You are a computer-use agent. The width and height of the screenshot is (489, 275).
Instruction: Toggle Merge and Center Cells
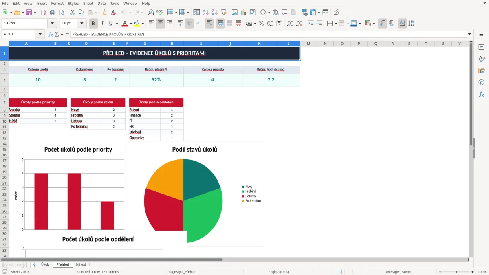point(220,24)
